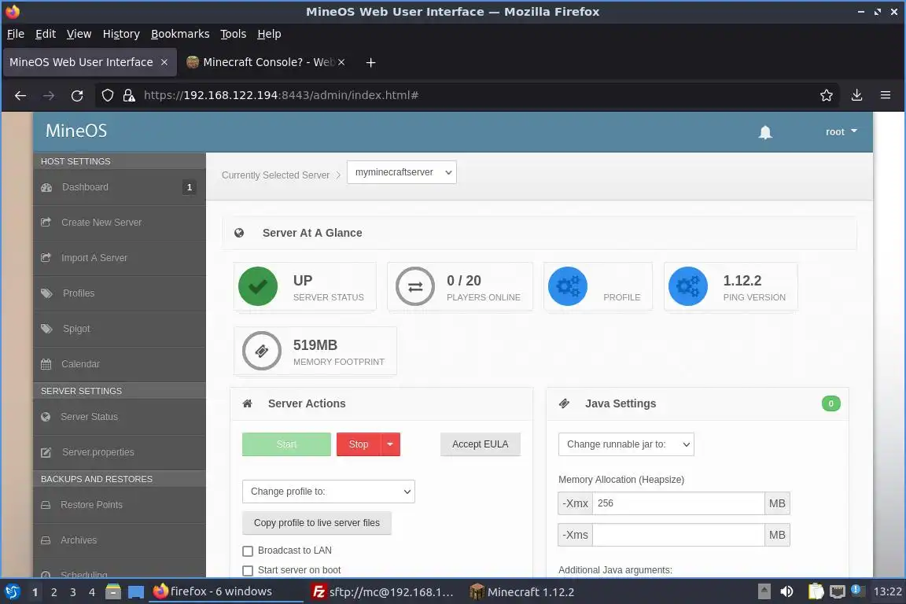Click the Restore Points drive icon

[x=46, y=505]
